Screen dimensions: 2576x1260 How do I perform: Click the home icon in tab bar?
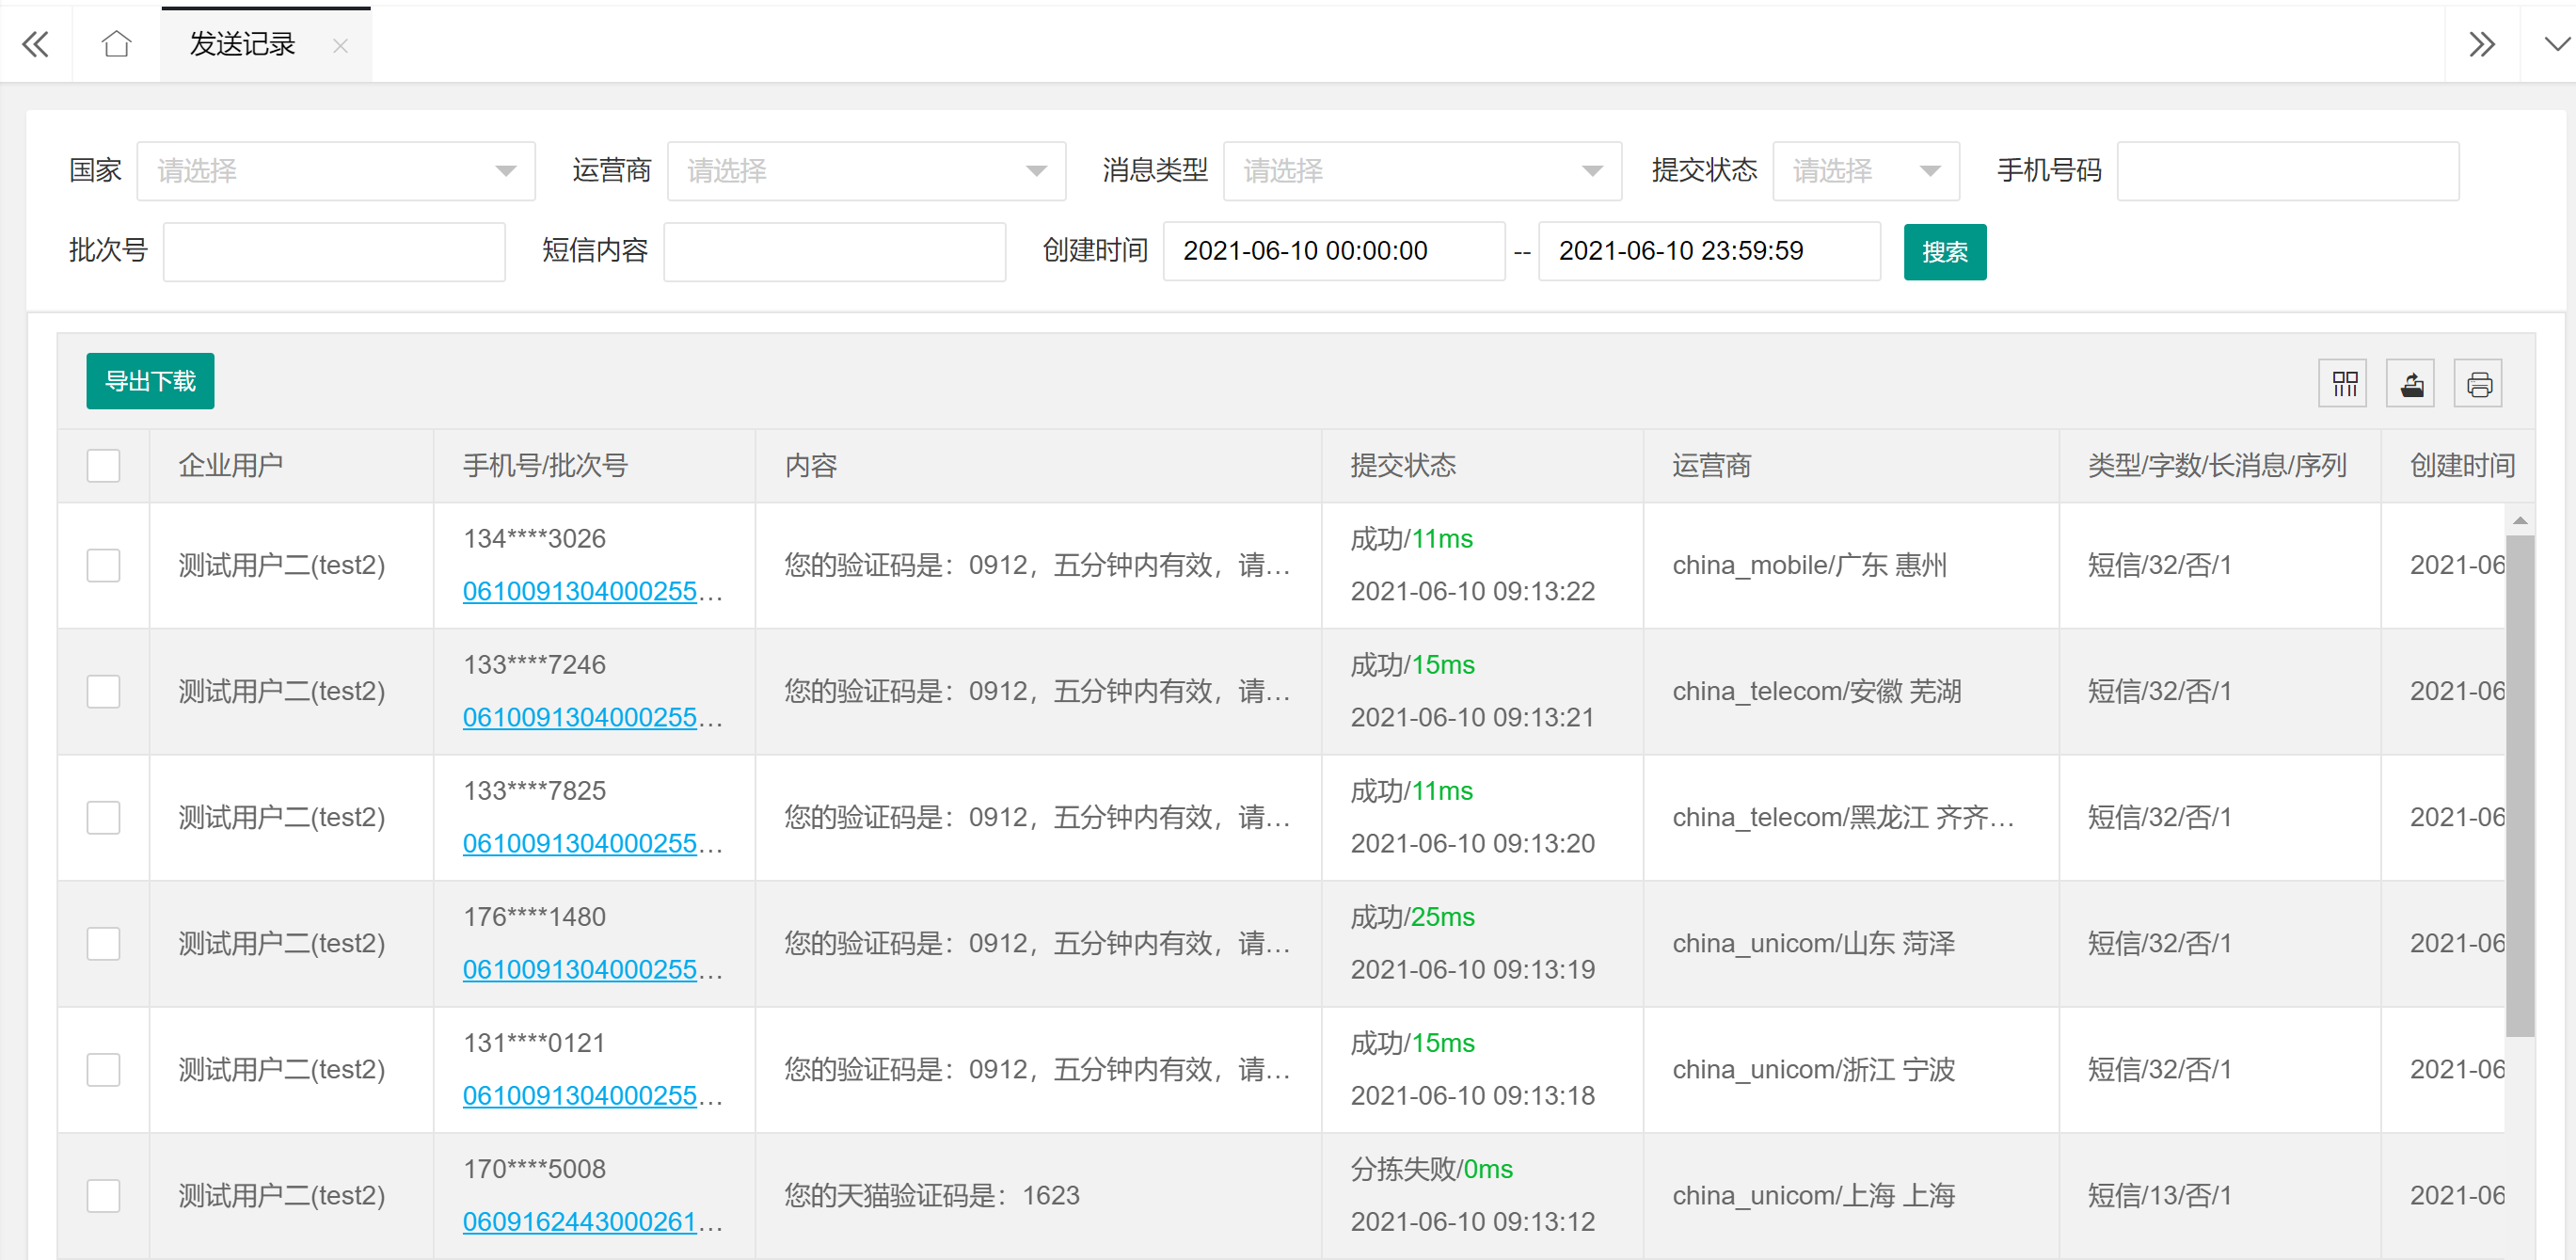click(116, 44)
